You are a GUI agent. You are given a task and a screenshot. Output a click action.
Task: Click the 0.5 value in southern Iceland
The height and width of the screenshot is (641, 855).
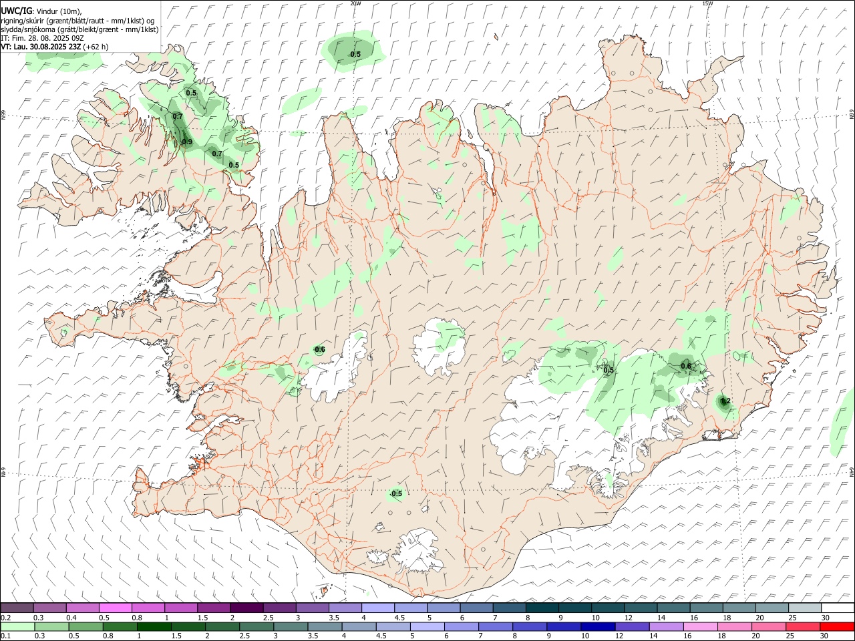pos(397,493)
